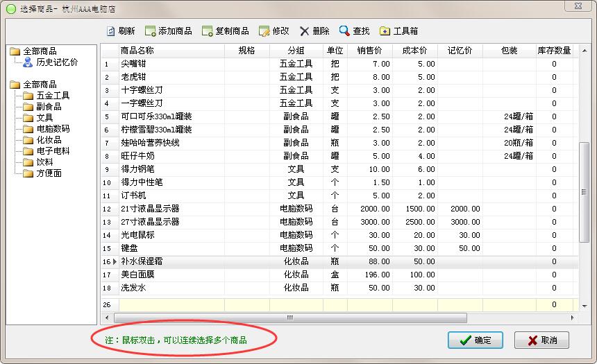The width and height of the screenshot is (597, 364).
Task: Click the 文具 folder icon
Action: [28, 118]
